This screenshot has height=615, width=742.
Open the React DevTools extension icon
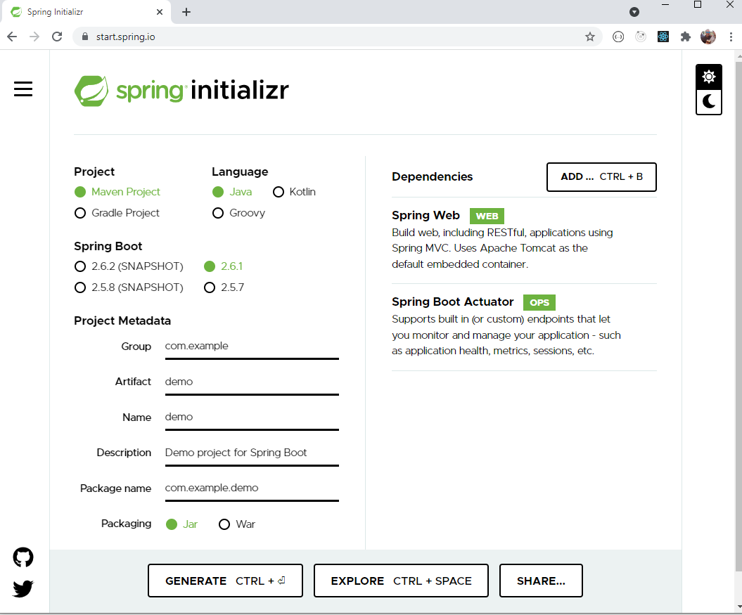click(x=663, y=37)
